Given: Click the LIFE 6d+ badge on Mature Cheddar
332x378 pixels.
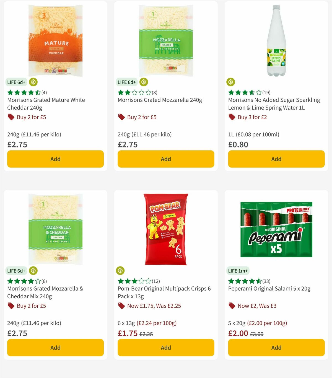Looking at the screenshot, I should (x=16, y=82).
